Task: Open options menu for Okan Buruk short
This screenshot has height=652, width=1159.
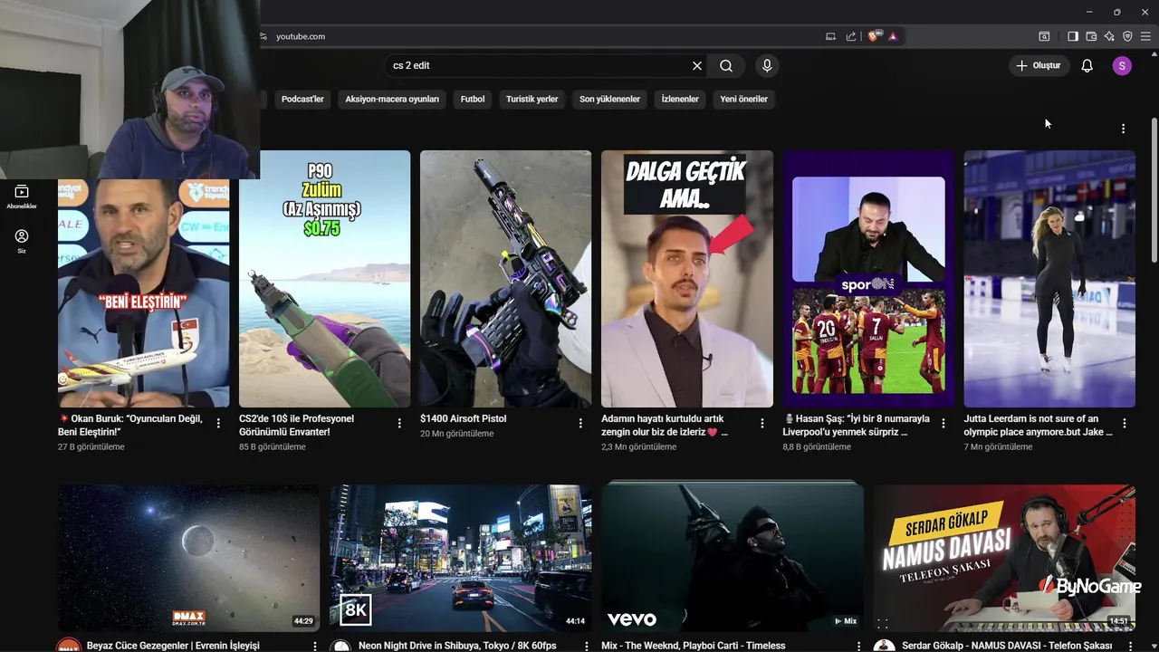Action: tap(218, 423)
